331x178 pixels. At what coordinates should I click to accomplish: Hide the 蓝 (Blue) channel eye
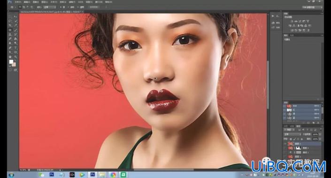[285, 118]
